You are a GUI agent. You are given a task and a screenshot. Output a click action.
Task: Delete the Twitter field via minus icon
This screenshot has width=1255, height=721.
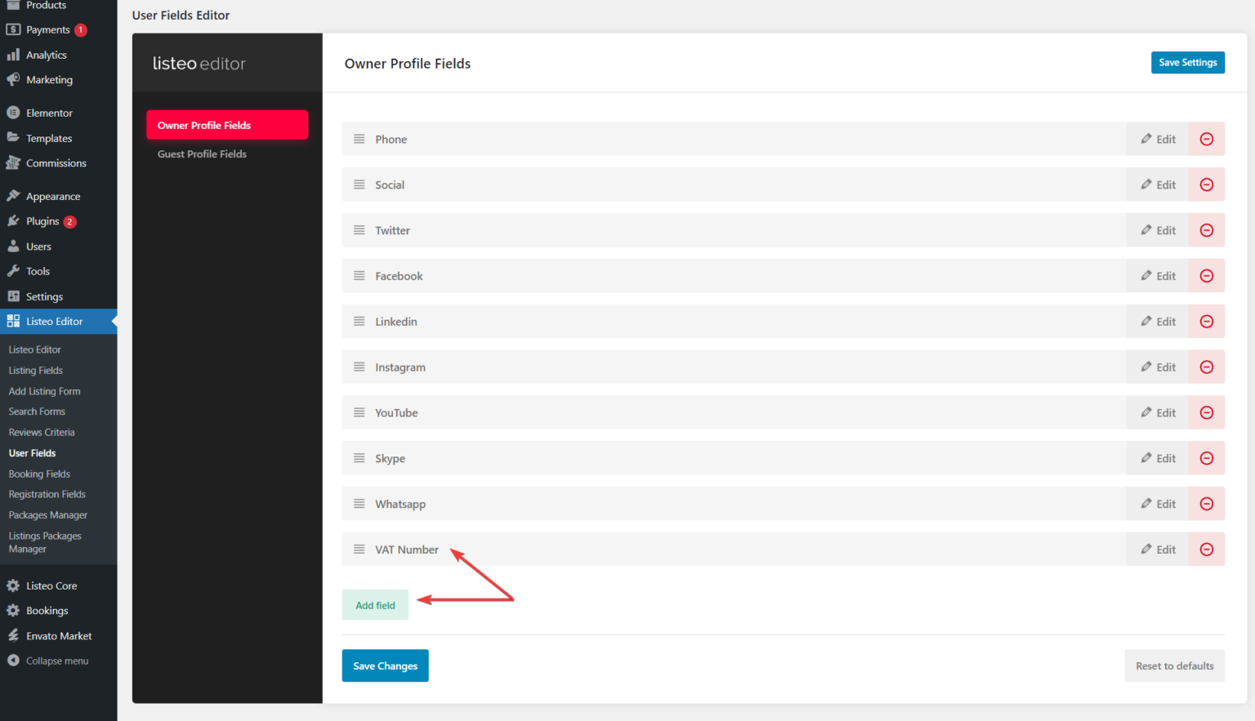1206,230
